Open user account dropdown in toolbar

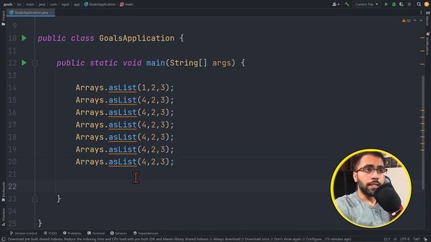pyautogui.click(x=335, y=4)
